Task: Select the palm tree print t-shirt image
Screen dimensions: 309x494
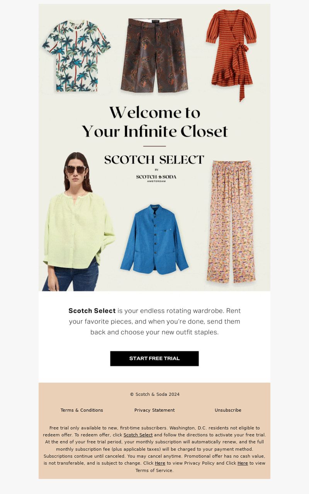Action: click(76, 56)
